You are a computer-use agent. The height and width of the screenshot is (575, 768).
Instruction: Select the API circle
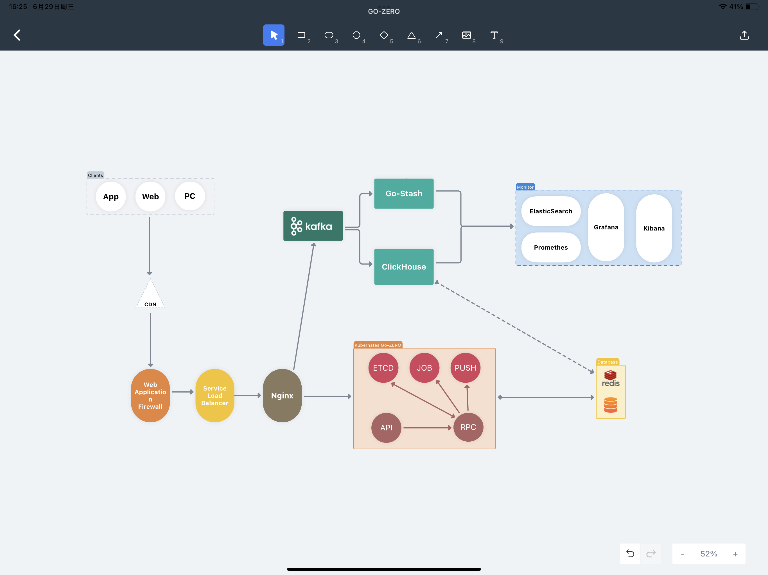[387, 428]
